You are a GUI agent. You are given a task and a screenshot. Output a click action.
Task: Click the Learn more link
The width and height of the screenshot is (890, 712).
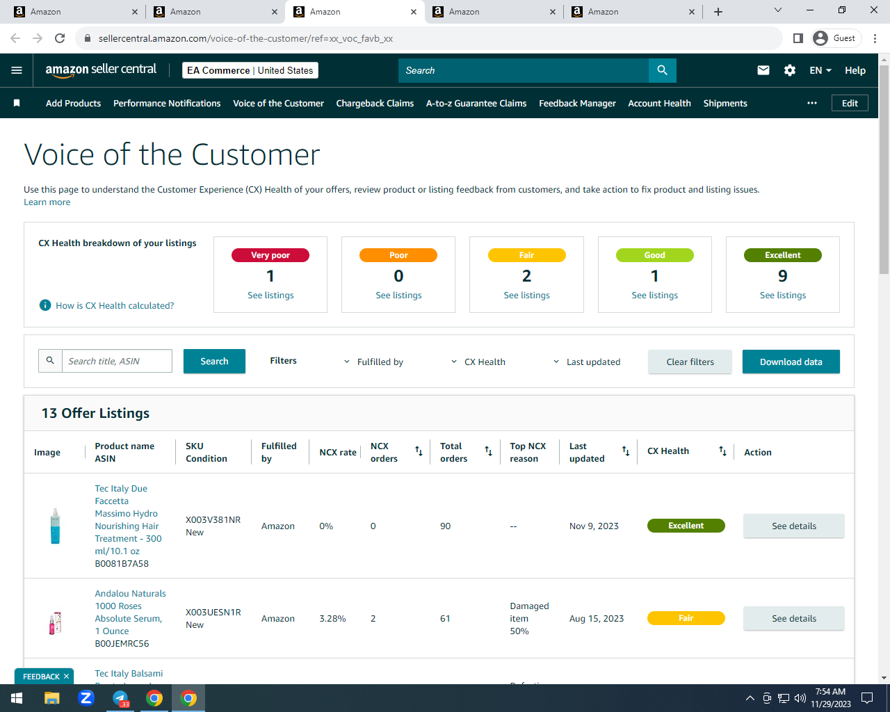(x=47, y=202)
